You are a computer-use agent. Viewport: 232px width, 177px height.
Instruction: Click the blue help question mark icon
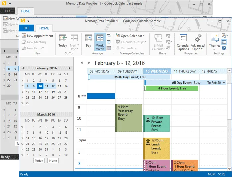224,48
